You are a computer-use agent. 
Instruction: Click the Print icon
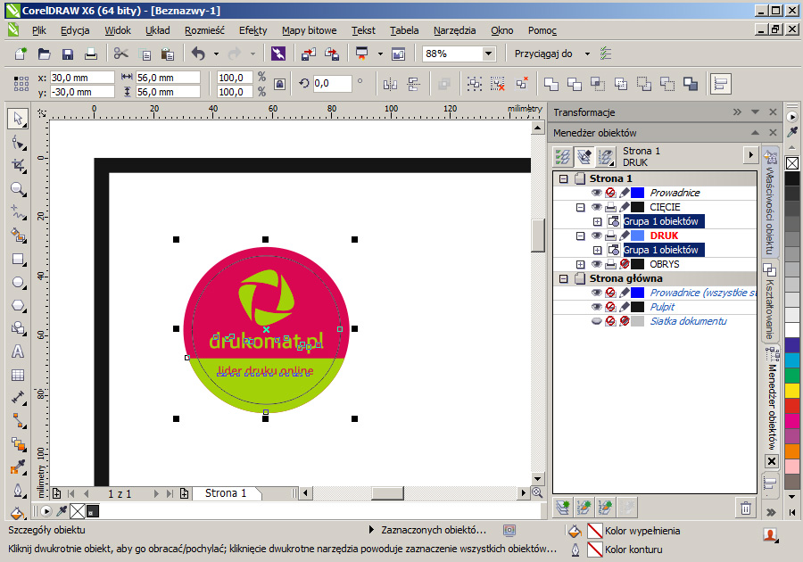pyautogui.click(x=91, y=54)
